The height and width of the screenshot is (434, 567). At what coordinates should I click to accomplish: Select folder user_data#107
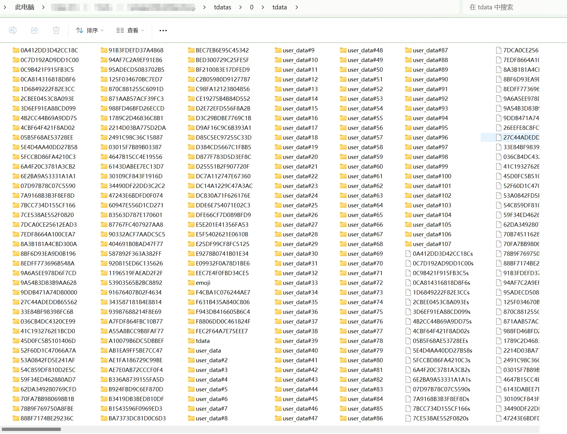click(x=432, y=244)
